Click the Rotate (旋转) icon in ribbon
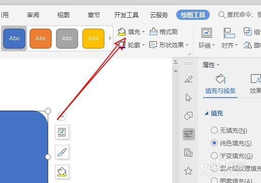This screenshot has height=183, width=261. tap(248, 45)
